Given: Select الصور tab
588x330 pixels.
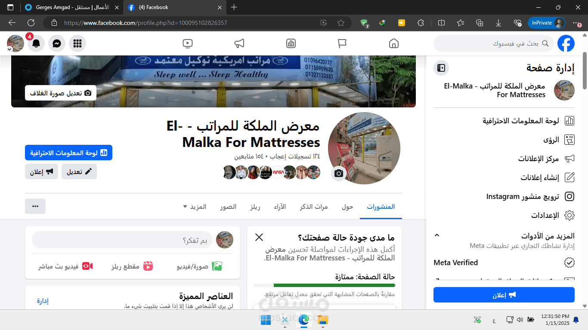Looking at the screenshot, I should point(229,207).
